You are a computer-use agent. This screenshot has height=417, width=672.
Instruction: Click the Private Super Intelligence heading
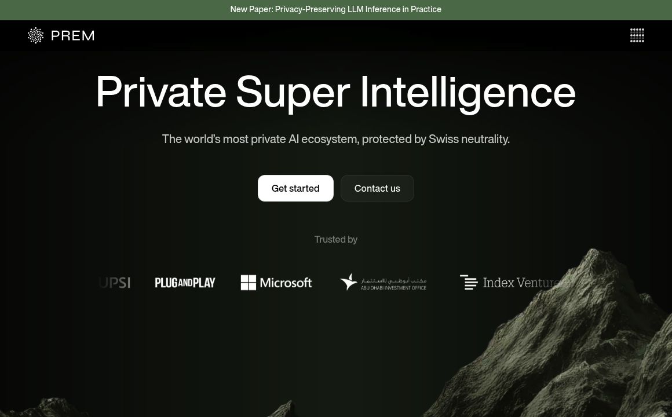coord(335,92)
